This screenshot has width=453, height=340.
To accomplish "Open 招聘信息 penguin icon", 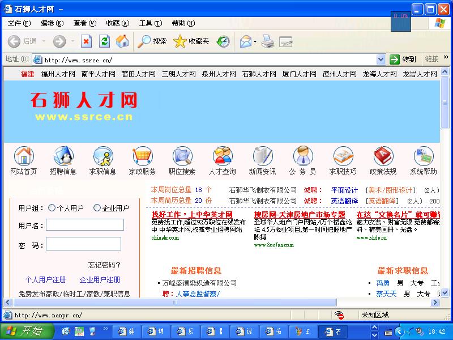I will pyautogui.click(x=63, y=156).
